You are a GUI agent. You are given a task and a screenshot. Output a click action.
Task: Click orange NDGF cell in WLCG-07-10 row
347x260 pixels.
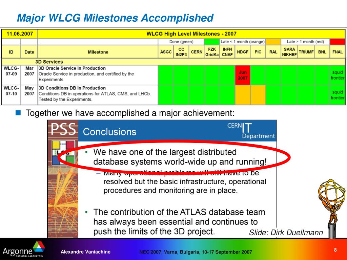pos(243,95)
